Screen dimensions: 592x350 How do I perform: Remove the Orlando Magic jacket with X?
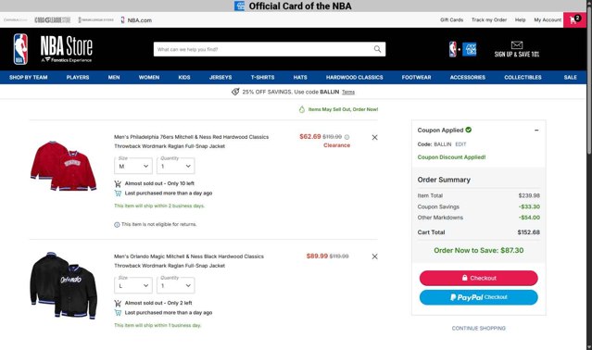click(x=374, y=256)
